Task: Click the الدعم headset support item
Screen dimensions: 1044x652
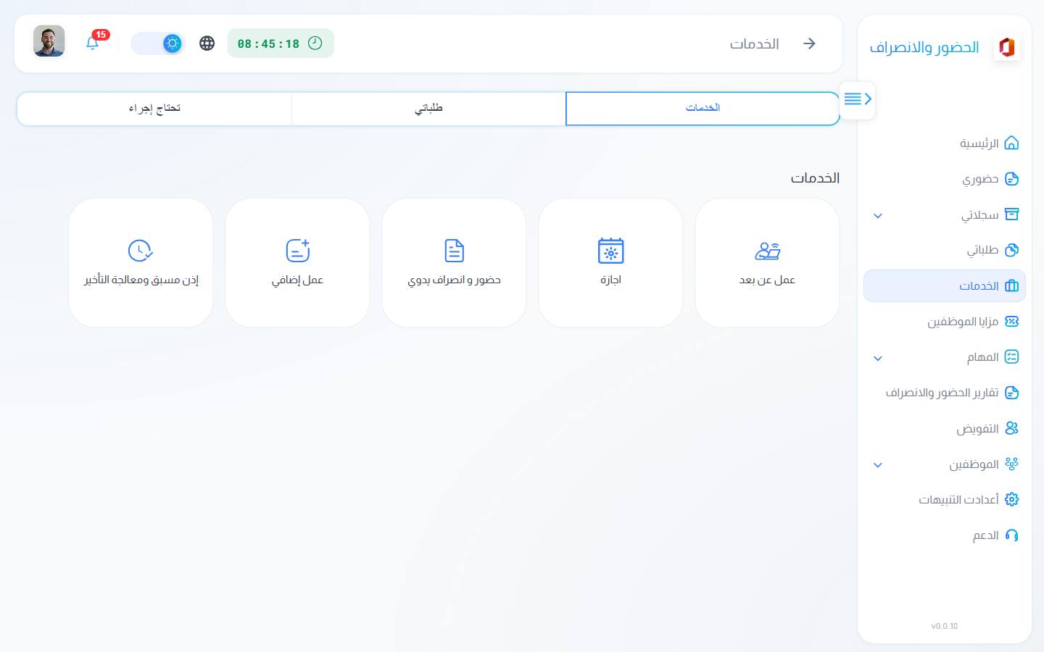Action: (x=944, y=535)
